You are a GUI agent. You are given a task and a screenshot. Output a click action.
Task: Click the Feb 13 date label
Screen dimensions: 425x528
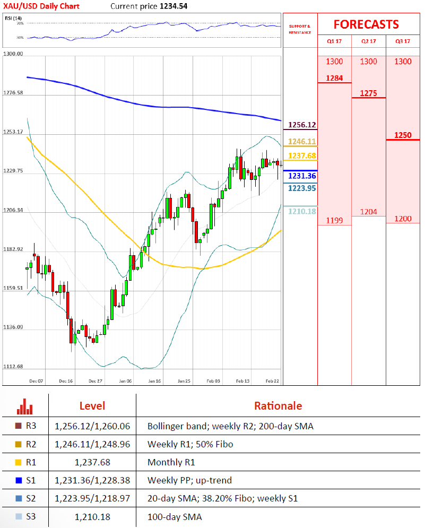242,381
